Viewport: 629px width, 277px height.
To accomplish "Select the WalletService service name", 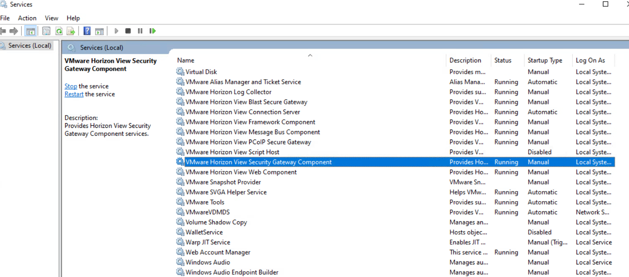I will click(x=204, y=233).
